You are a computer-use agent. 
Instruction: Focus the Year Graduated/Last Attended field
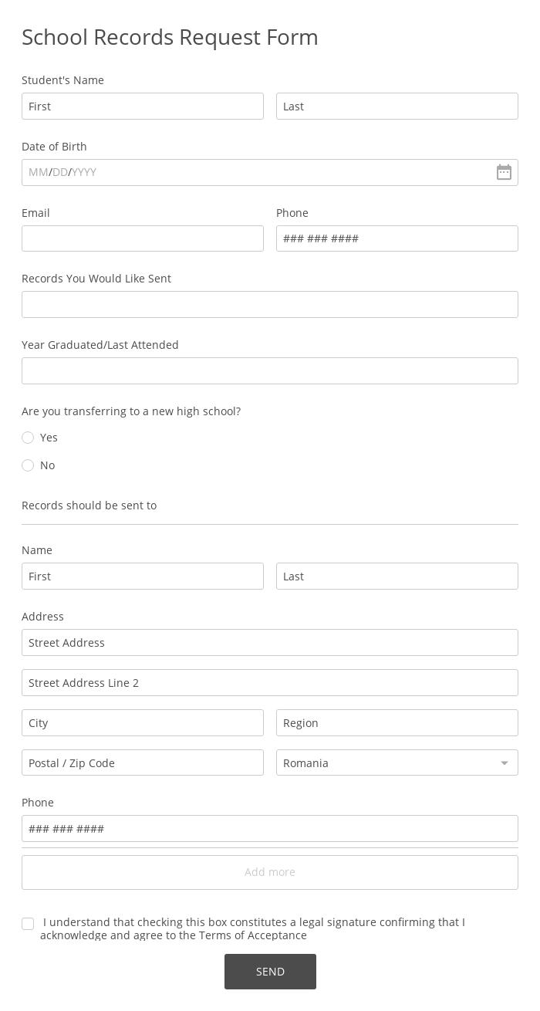click(270, 371)
